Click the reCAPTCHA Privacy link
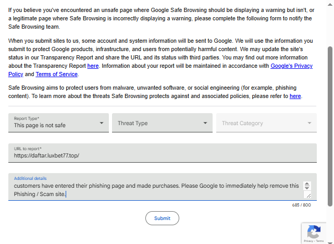 pos(308,241)
